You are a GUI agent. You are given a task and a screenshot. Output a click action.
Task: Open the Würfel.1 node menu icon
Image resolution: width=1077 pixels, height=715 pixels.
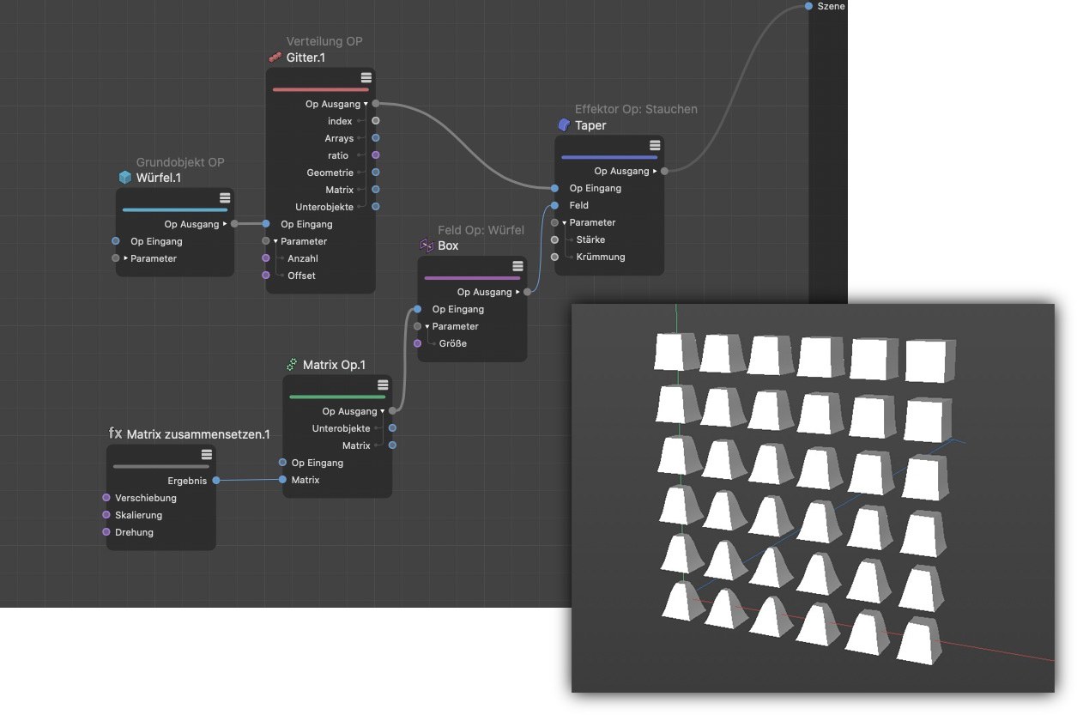[225, 197]
